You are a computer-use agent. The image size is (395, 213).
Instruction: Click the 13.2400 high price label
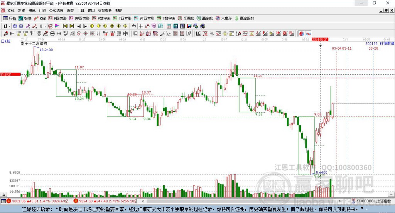click(46, 50)
